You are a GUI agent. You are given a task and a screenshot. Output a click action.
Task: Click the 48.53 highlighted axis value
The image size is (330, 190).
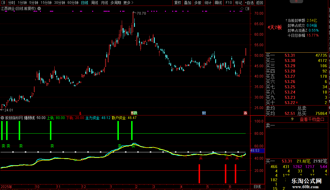[x=257, y=151]
